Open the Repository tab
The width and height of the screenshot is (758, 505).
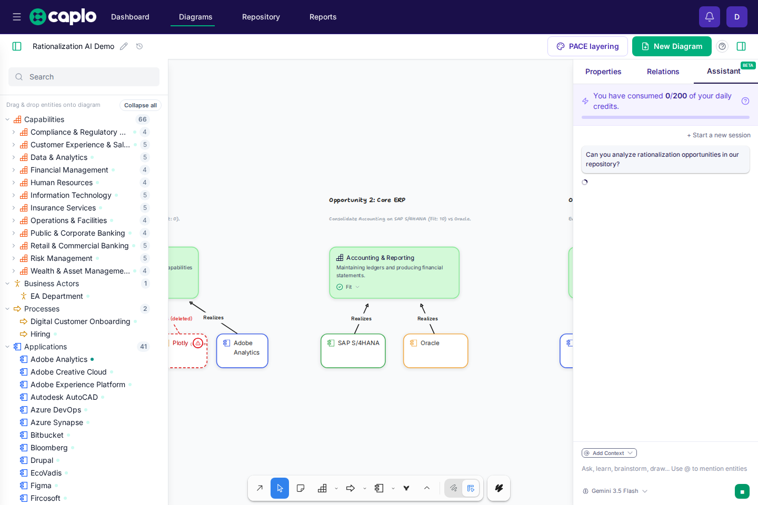coord(261,17)
